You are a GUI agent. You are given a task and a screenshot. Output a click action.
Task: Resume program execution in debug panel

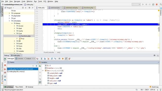pos(5,59)
